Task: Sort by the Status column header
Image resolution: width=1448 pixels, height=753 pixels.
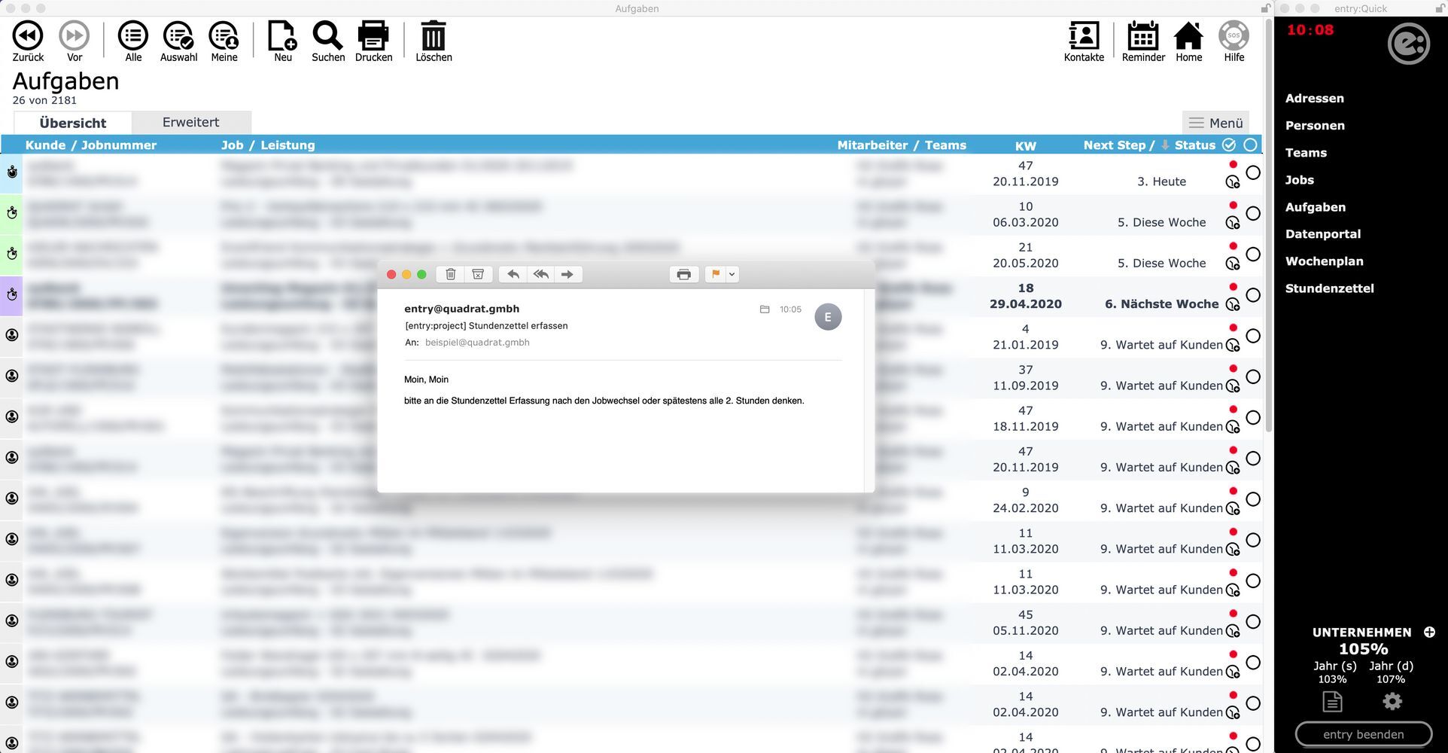Action: (x=1194, y=145)
